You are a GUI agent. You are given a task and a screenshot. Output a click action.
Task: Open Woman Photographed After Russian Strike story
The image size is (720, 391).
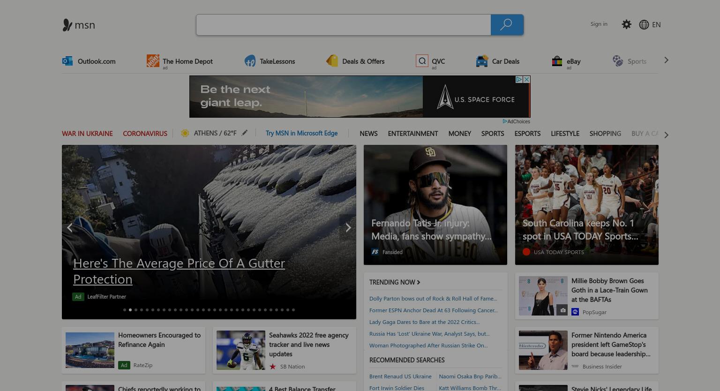pyautogui.click(x=428, y=345)
